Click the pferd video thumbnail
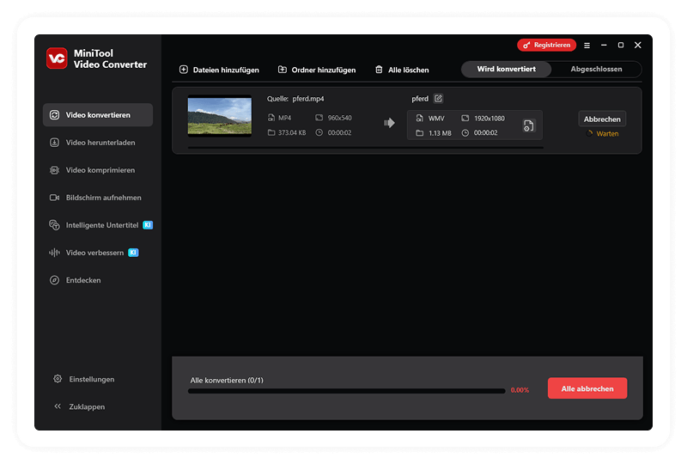Image resolution: width=687 pixels, height=464 pixels. [220, 116]
